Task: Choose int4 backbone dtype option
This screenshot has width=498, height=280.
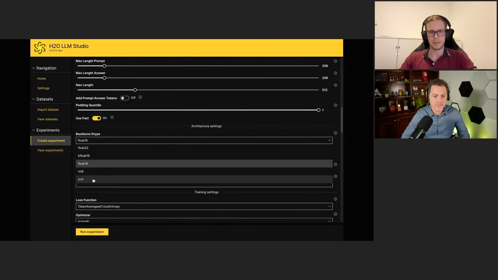Action: point(204,179)
